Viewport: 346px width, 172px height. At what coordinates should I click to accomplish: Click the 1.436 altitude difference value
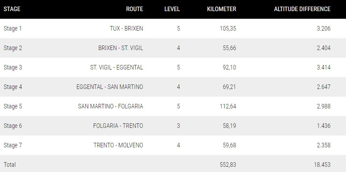[323, 126]
